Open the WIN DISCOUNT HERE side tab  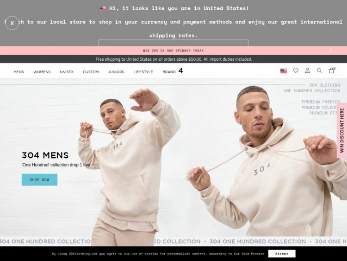pos(342,130)
